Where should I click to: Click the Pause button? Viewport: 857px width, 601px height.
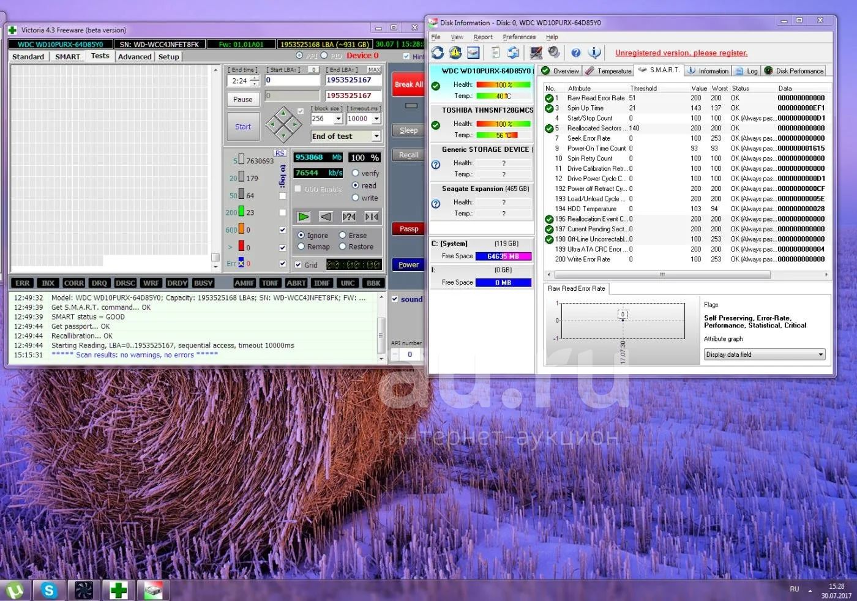[243, 99]
